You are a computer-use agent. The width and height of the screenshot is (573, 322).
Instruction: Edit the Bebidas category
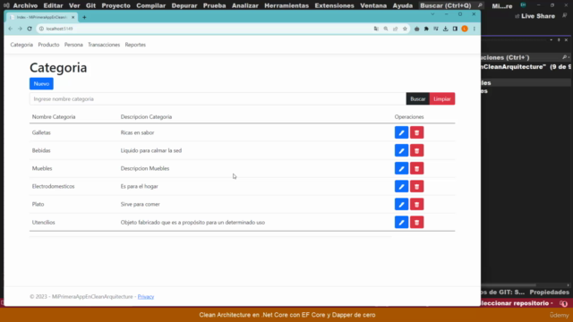(x=401, y=150)
